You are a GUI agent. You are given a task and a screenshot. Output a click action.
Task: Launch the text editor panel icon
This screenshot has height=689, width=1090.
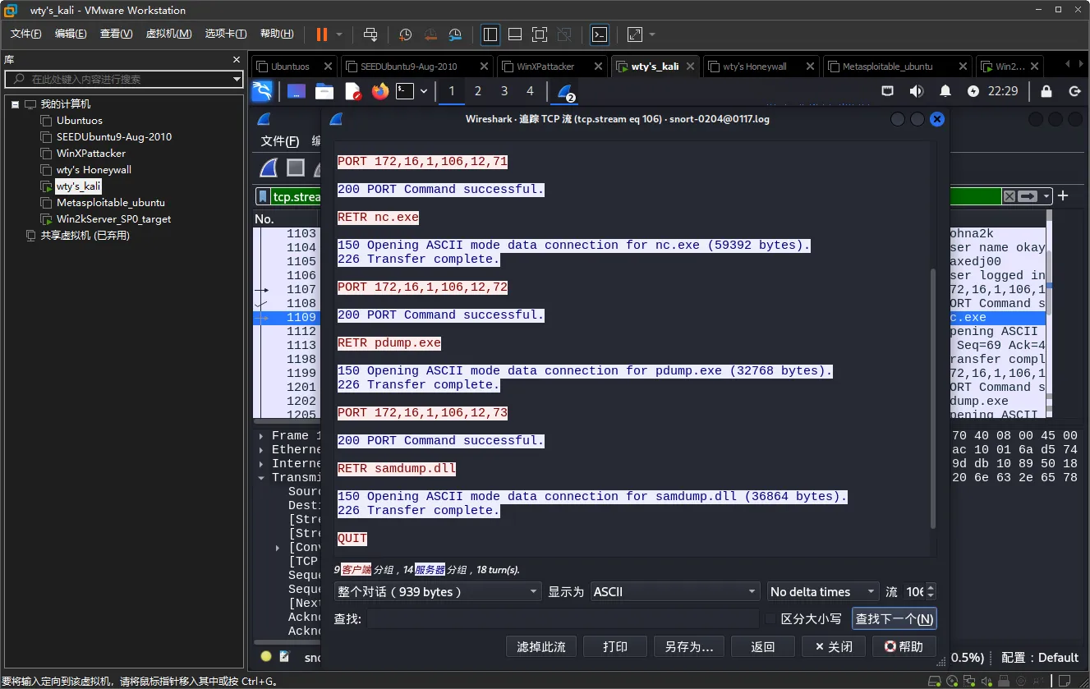tap(352, 91)
